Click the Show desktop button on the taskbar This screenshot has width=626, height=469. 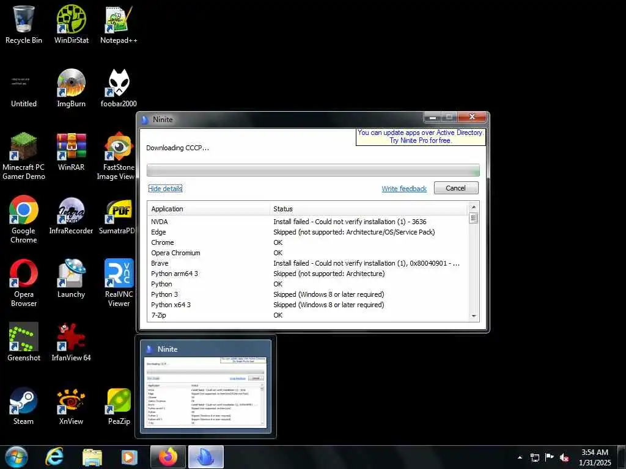coord(622,457)
